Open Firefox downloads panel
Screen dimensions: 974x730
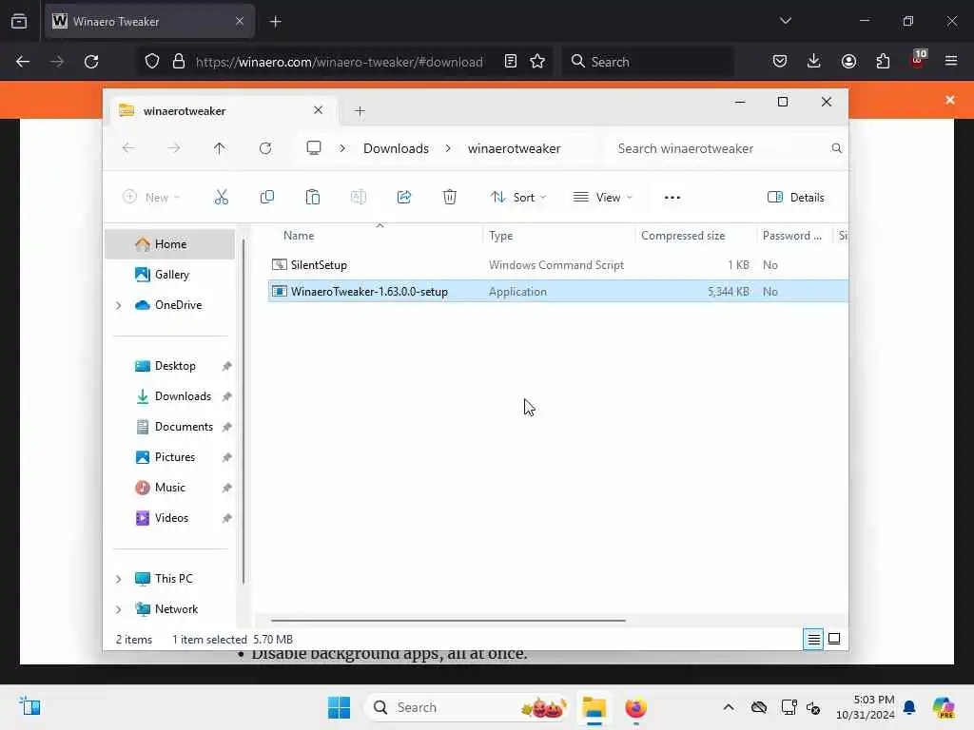tap(814, 62)
